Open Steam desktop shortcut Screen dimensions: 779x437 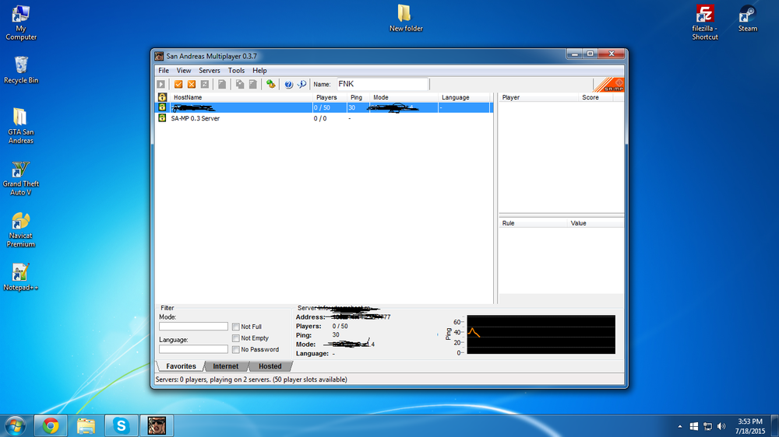click(747, 19)
